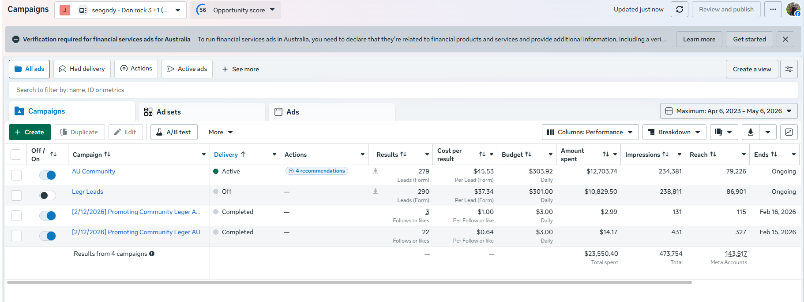The width and height of the screenshot is (804, 302).
Task: Click Learn more in verification banner
Action: coord(699,39)
